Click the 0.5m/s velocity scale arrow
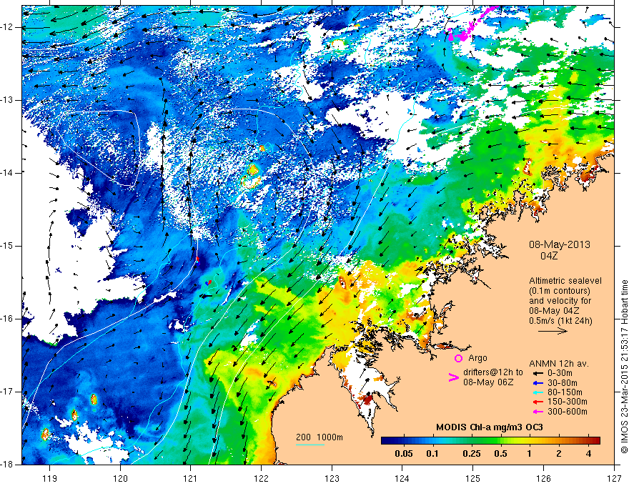This screenshot has width=629, height=486. 553,331
